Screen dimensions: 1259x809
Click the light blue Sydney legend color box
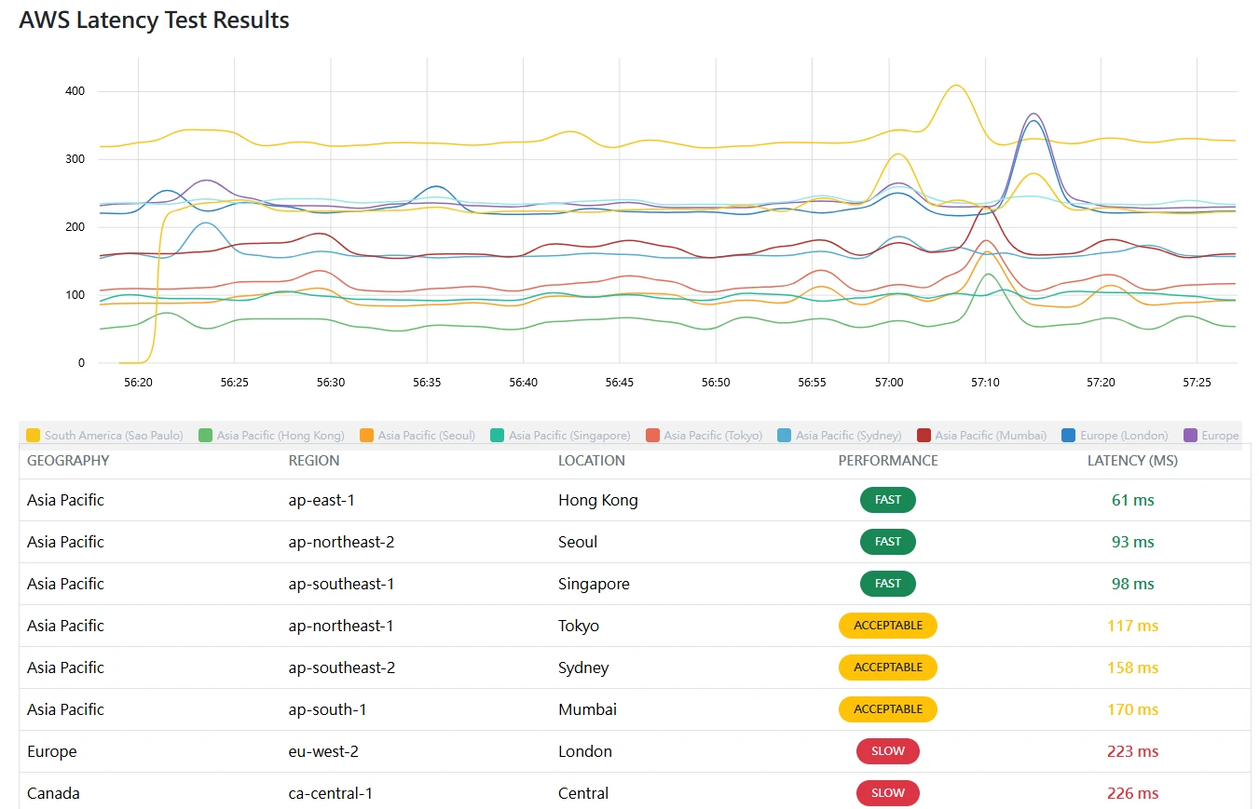click(784, 436)
